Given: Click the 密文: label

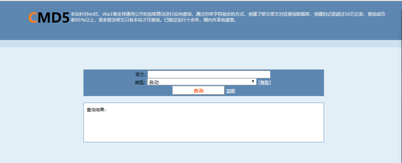Looking at the screenshot, I should point(140,75).
